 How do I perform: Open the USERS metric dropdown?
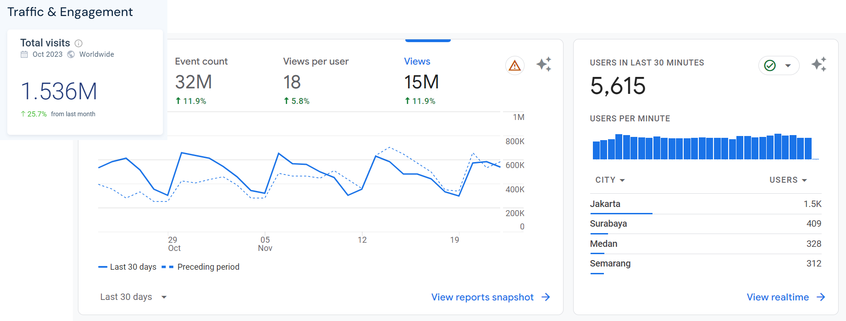coord(788,180)
